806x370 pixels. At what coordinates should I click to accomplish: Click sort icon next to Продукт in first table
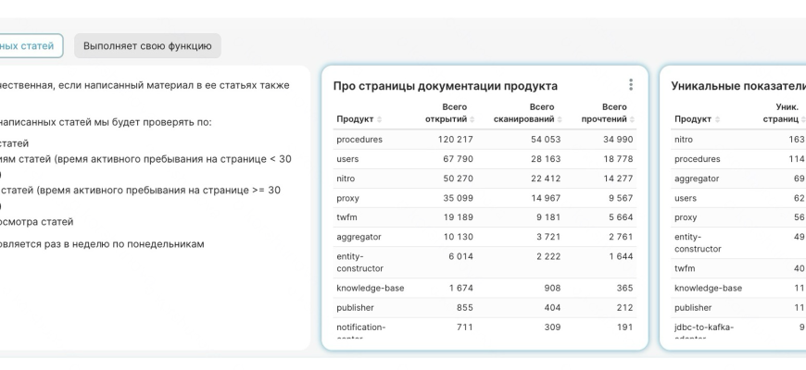point(380,119)
